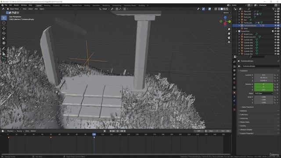
Task: Open the Scene properties tab
Action: (x=234, y=79)
